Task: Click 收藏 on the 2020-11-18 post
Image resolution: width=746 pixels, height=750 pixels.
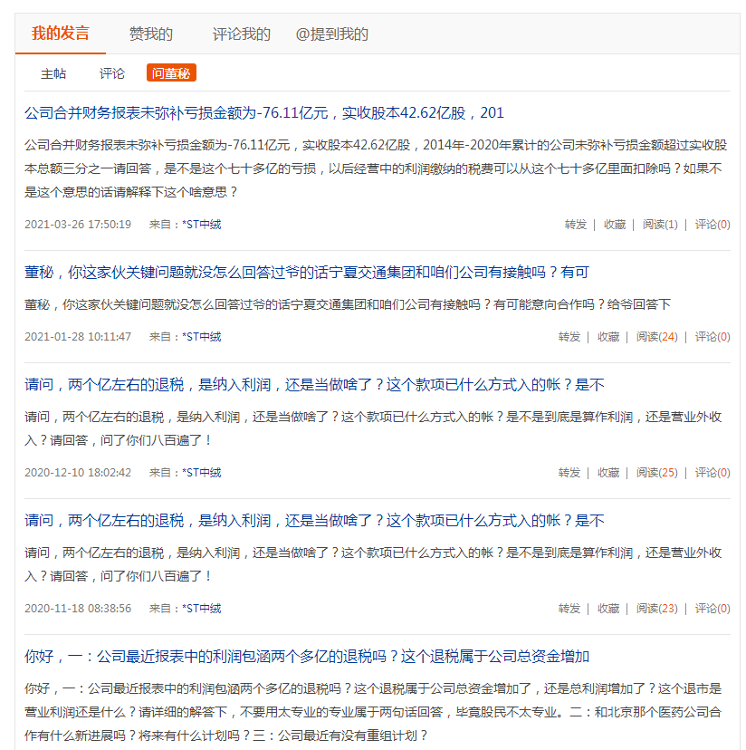Action: point(608,609)
